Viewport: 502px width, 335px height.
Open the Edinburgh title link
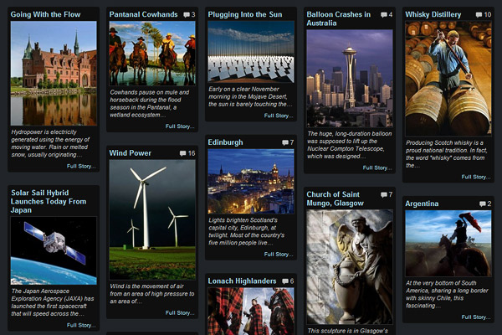click(x=225, y=142)
